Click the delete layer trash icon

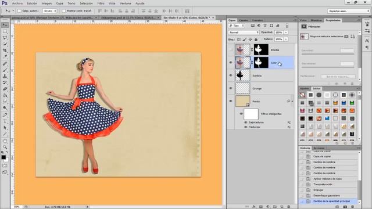click(x=288, y=207)
